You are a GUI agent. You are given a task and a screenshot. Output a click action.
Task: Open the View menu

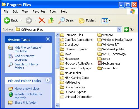click(x=25, y=11)
